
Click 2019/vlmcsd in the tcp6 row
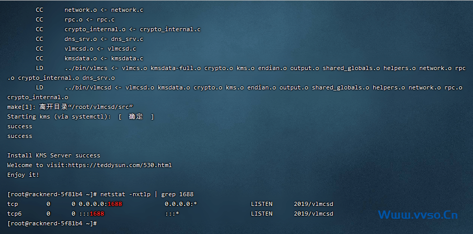click(x=313, y=214)
